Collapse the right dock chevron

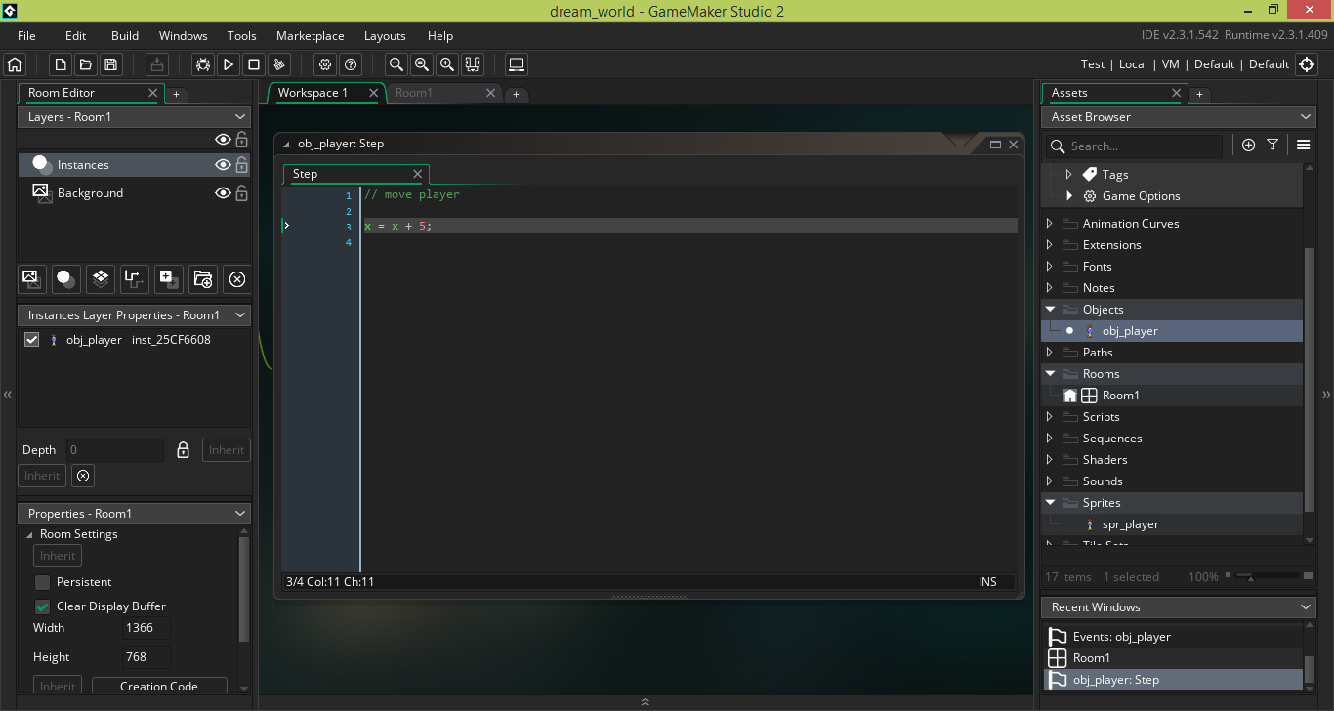1326,395
